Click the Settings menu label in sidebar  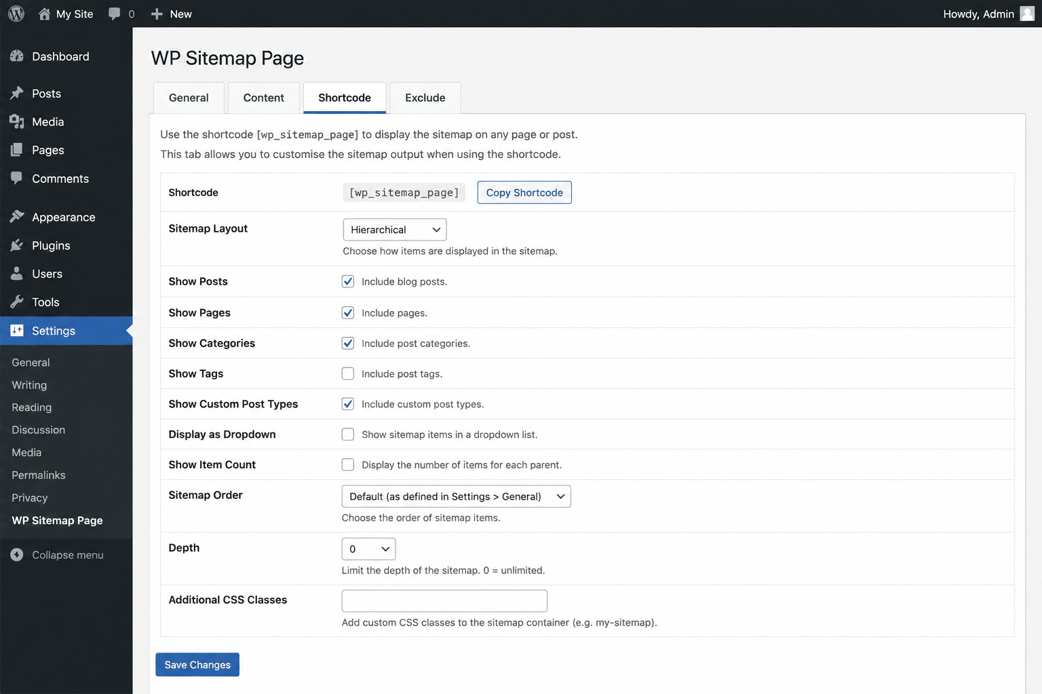(54, 331)
